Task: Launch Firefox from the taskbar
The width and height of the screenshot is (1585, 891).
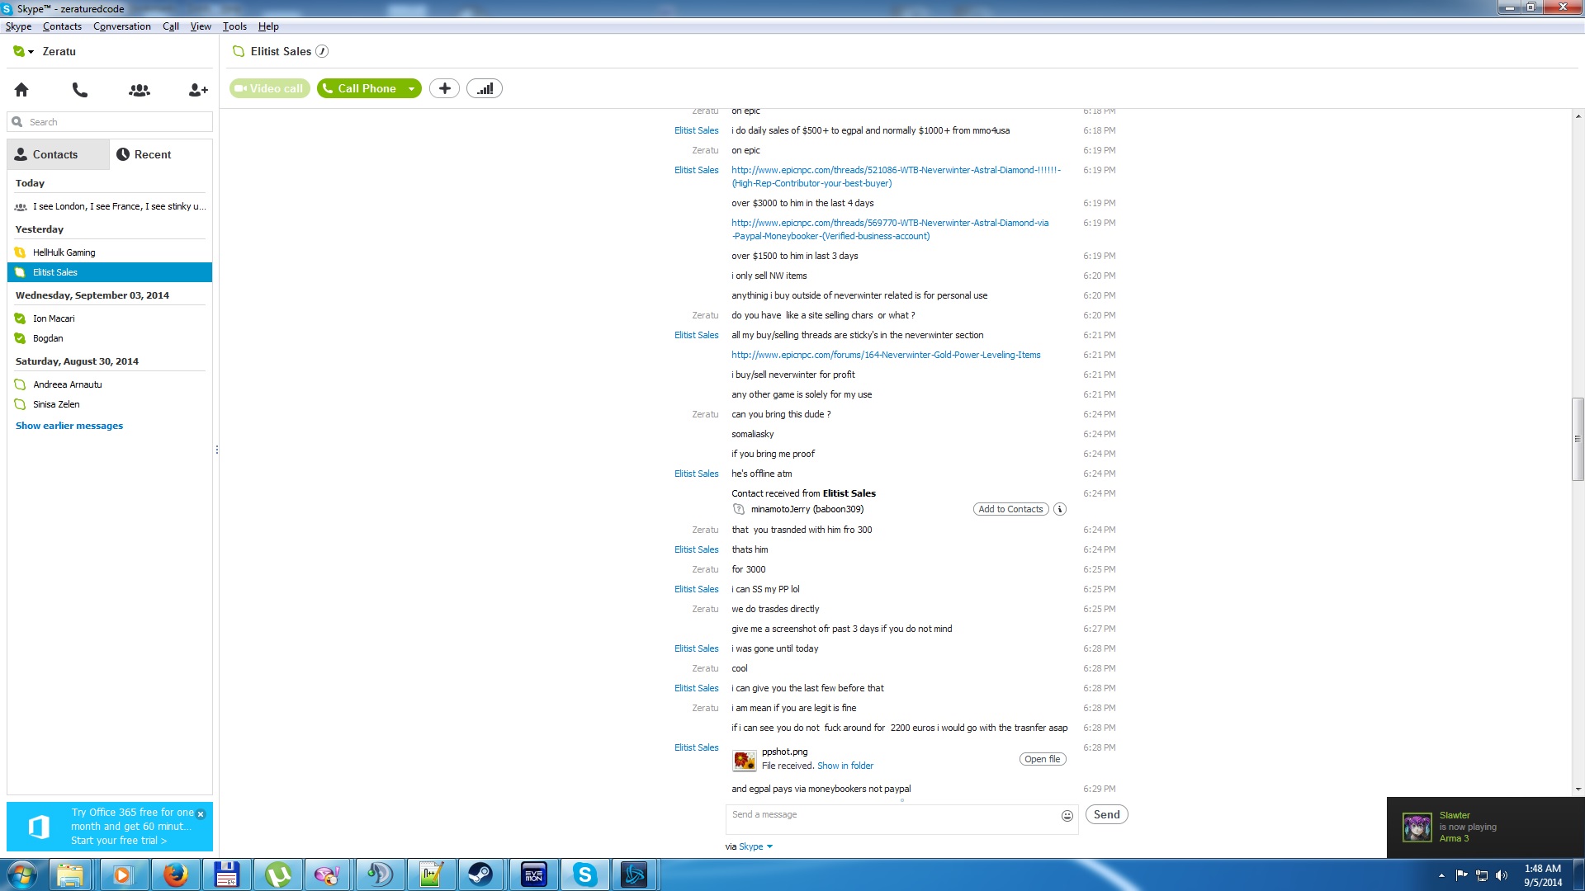Action: (175, 874)
